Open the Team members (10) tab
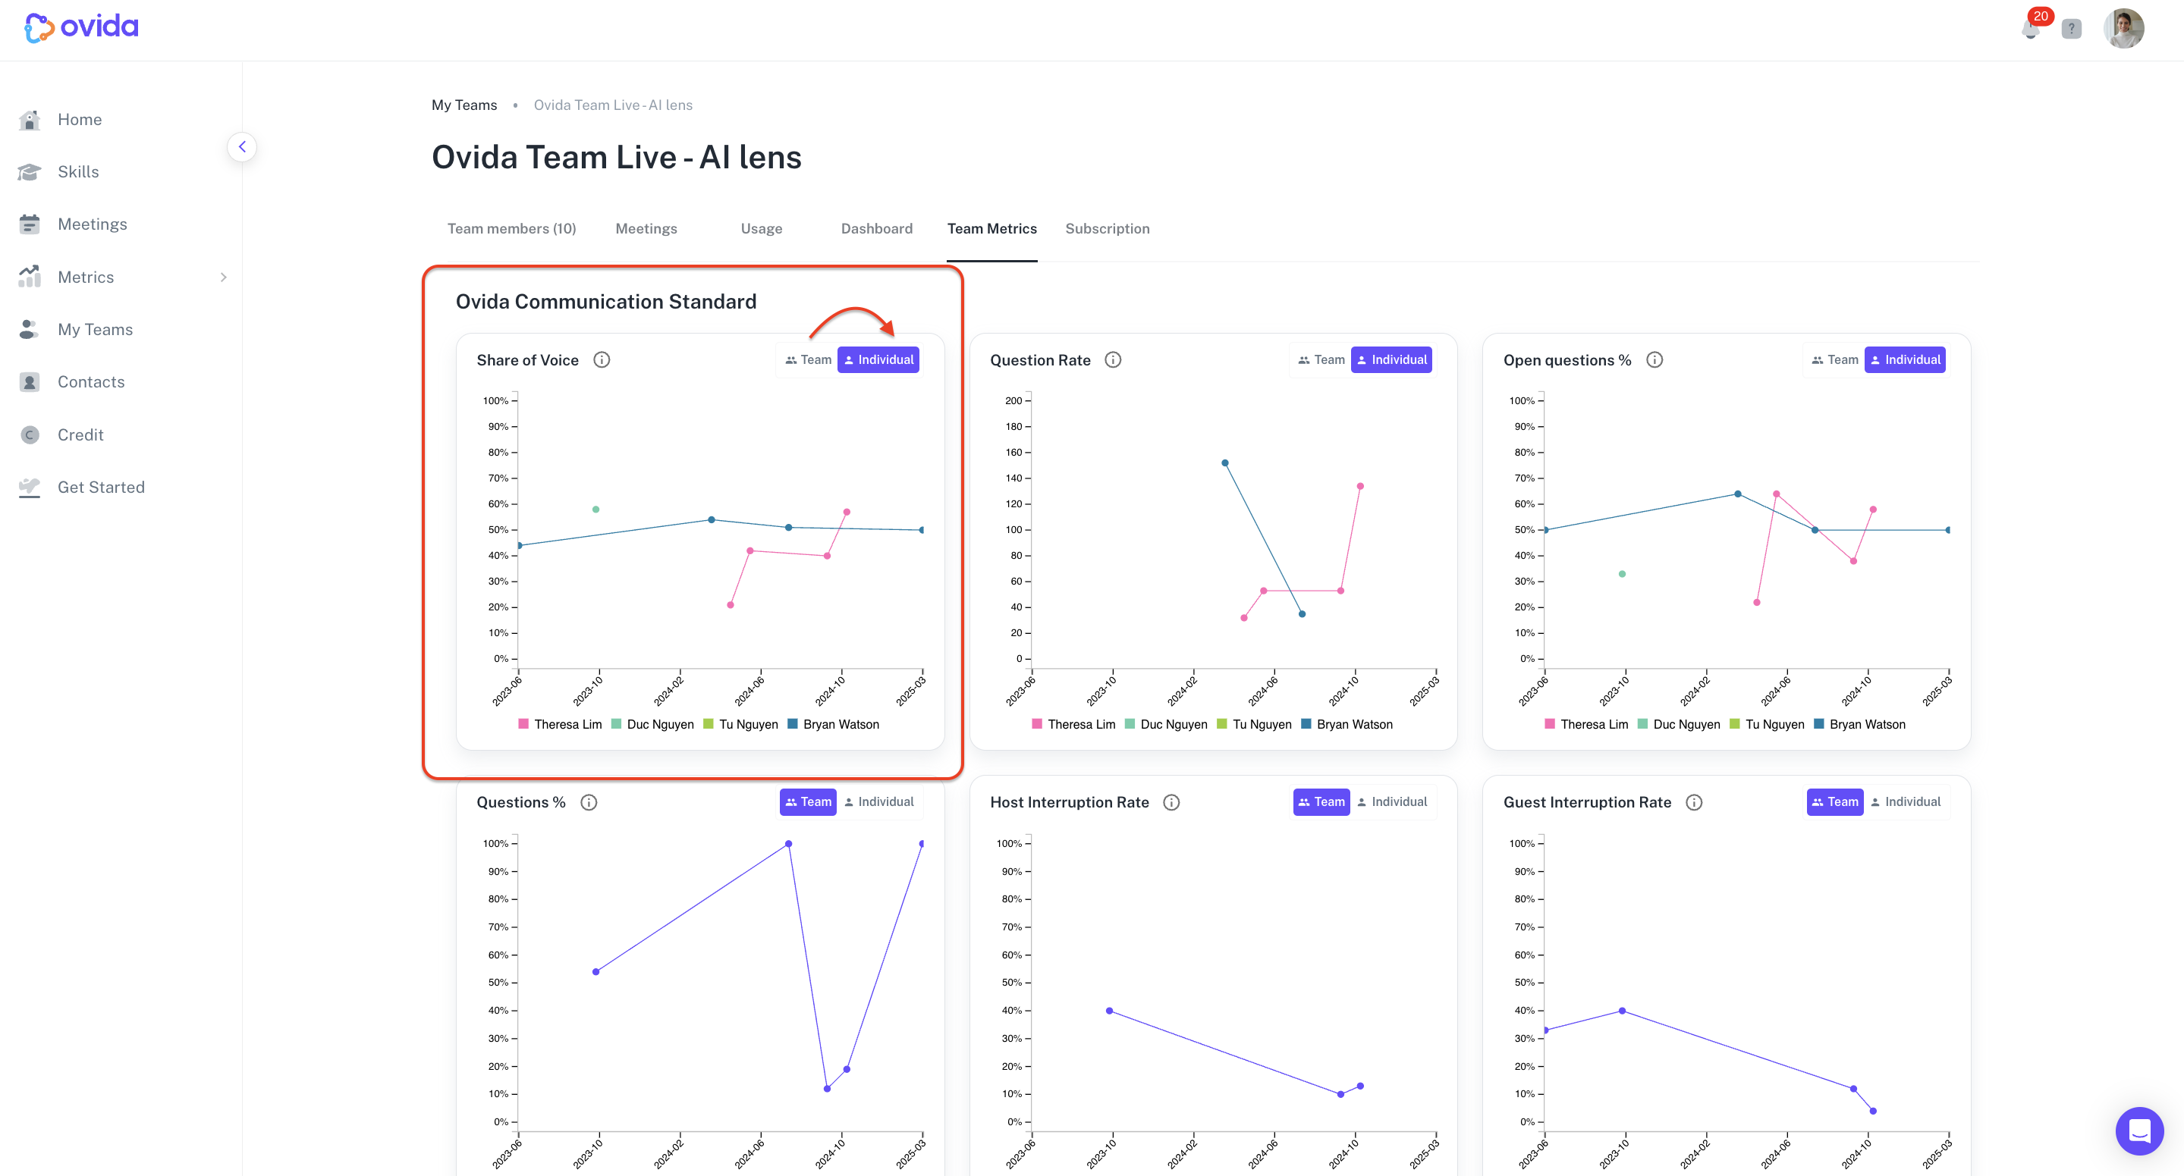Viewport: 2184px width, 1176px height. click(x=511, y=229)
